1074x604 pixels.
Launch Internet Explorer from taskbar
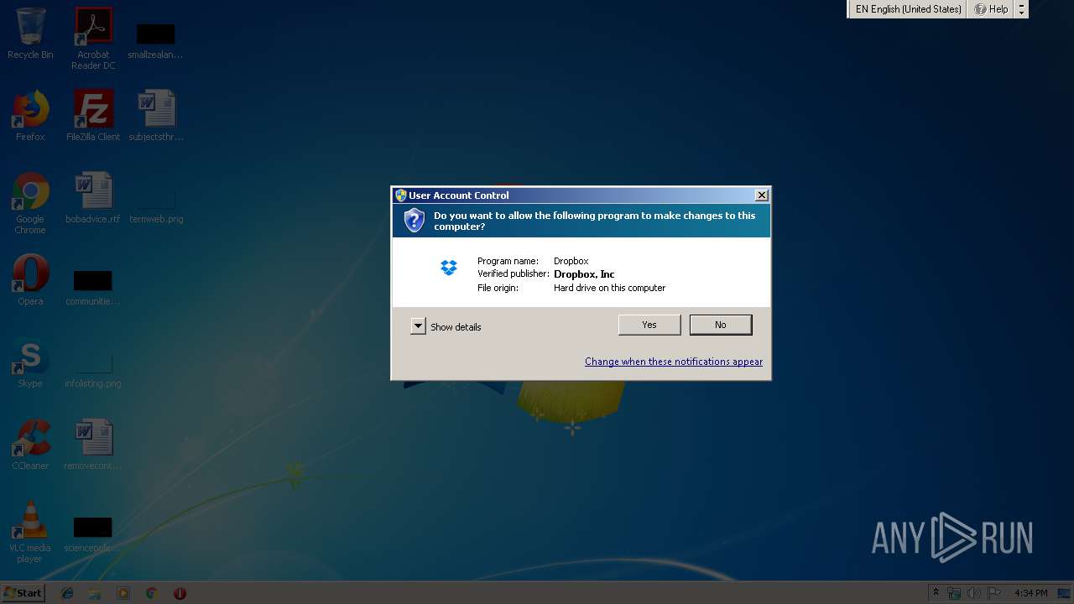point(67,593)
